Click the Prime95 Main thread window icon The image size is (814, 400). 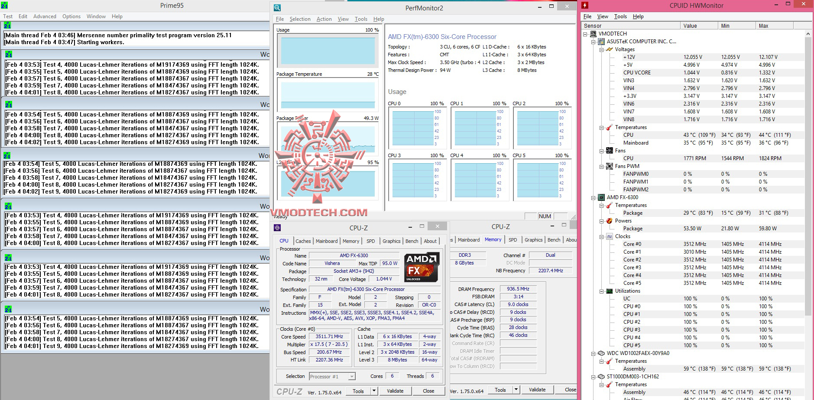pyautogui.click(x=7, y=26)
